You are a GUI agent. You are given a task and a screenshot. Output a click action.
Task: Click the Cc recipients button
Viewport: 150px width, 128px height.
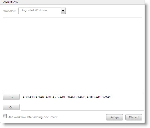click(11, 107)
